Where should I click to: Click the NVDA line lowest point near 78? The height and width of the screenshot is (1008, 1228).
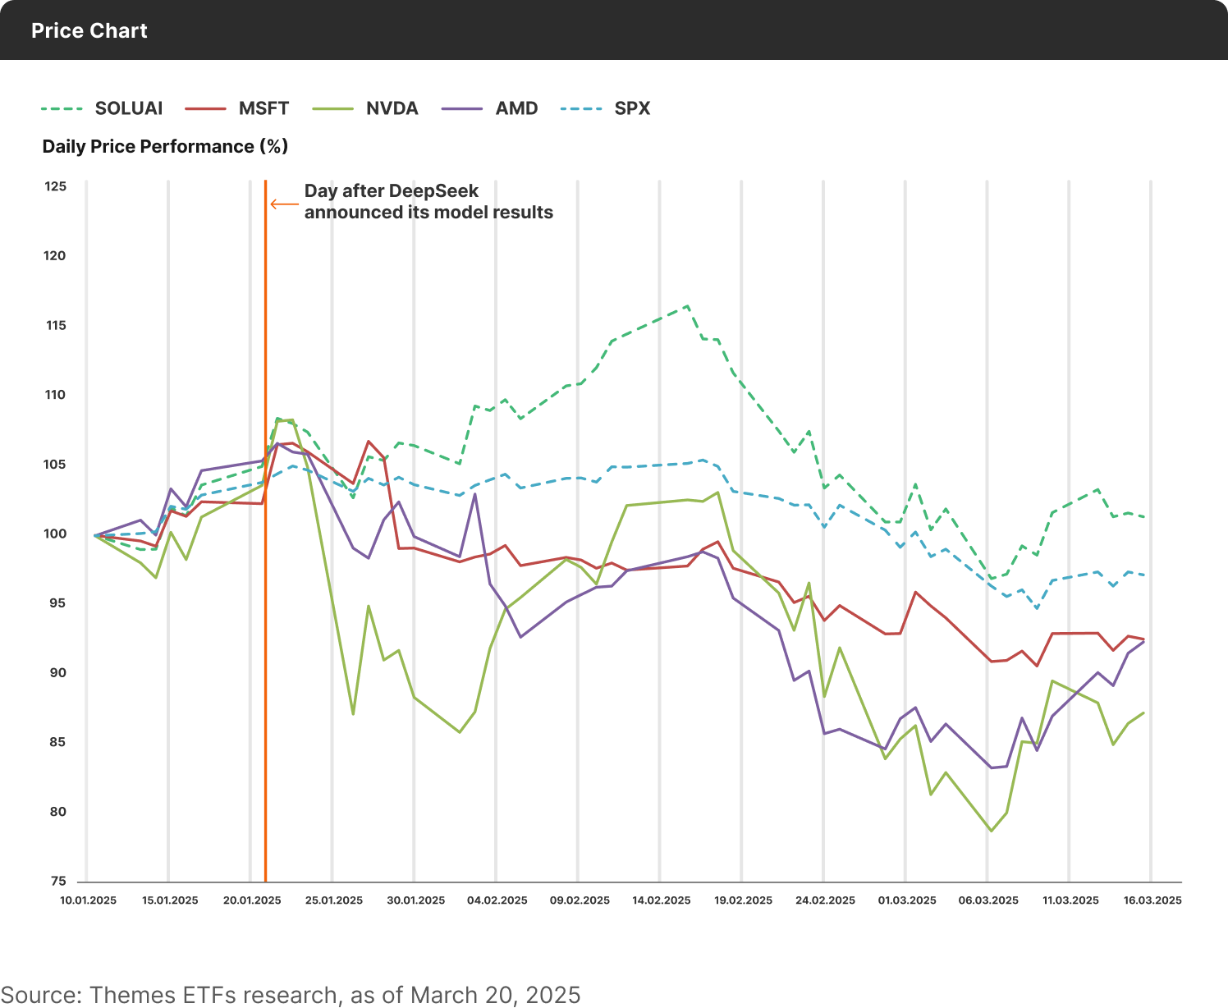[992, 831]
